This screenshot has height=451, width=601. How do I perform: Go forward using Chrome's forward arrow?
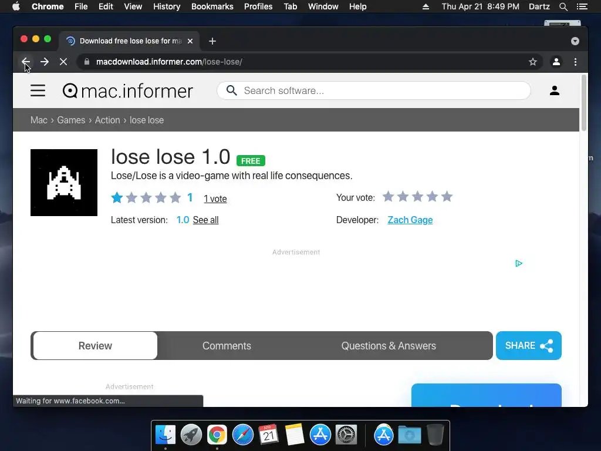click(45, 62)
